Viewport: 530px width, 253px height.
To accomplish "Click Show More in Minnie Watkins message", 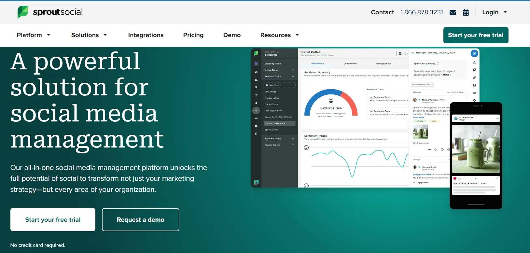I will point(419,118).
